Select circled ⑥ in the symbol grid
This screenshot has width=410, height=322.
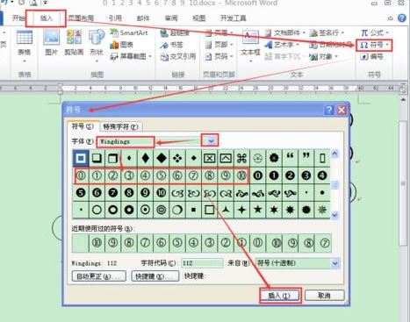[x=177, y=175]
